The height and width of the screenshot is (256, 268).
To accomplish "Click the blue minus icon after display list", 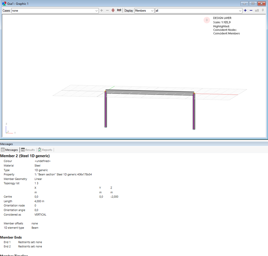I will (251, 11).
